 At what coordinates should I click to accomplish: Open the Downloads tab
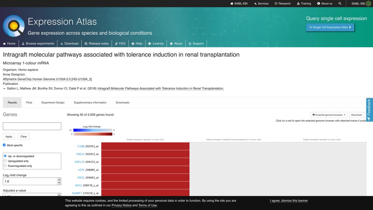(122, 102)
